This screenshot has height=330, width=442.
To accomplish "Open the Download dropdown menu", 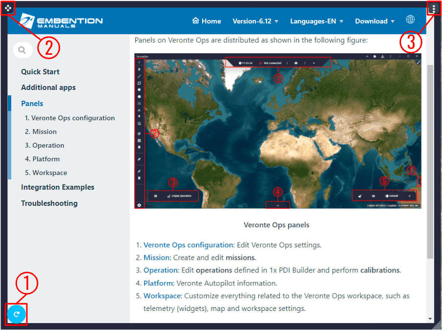I will [x=375, y=21].
